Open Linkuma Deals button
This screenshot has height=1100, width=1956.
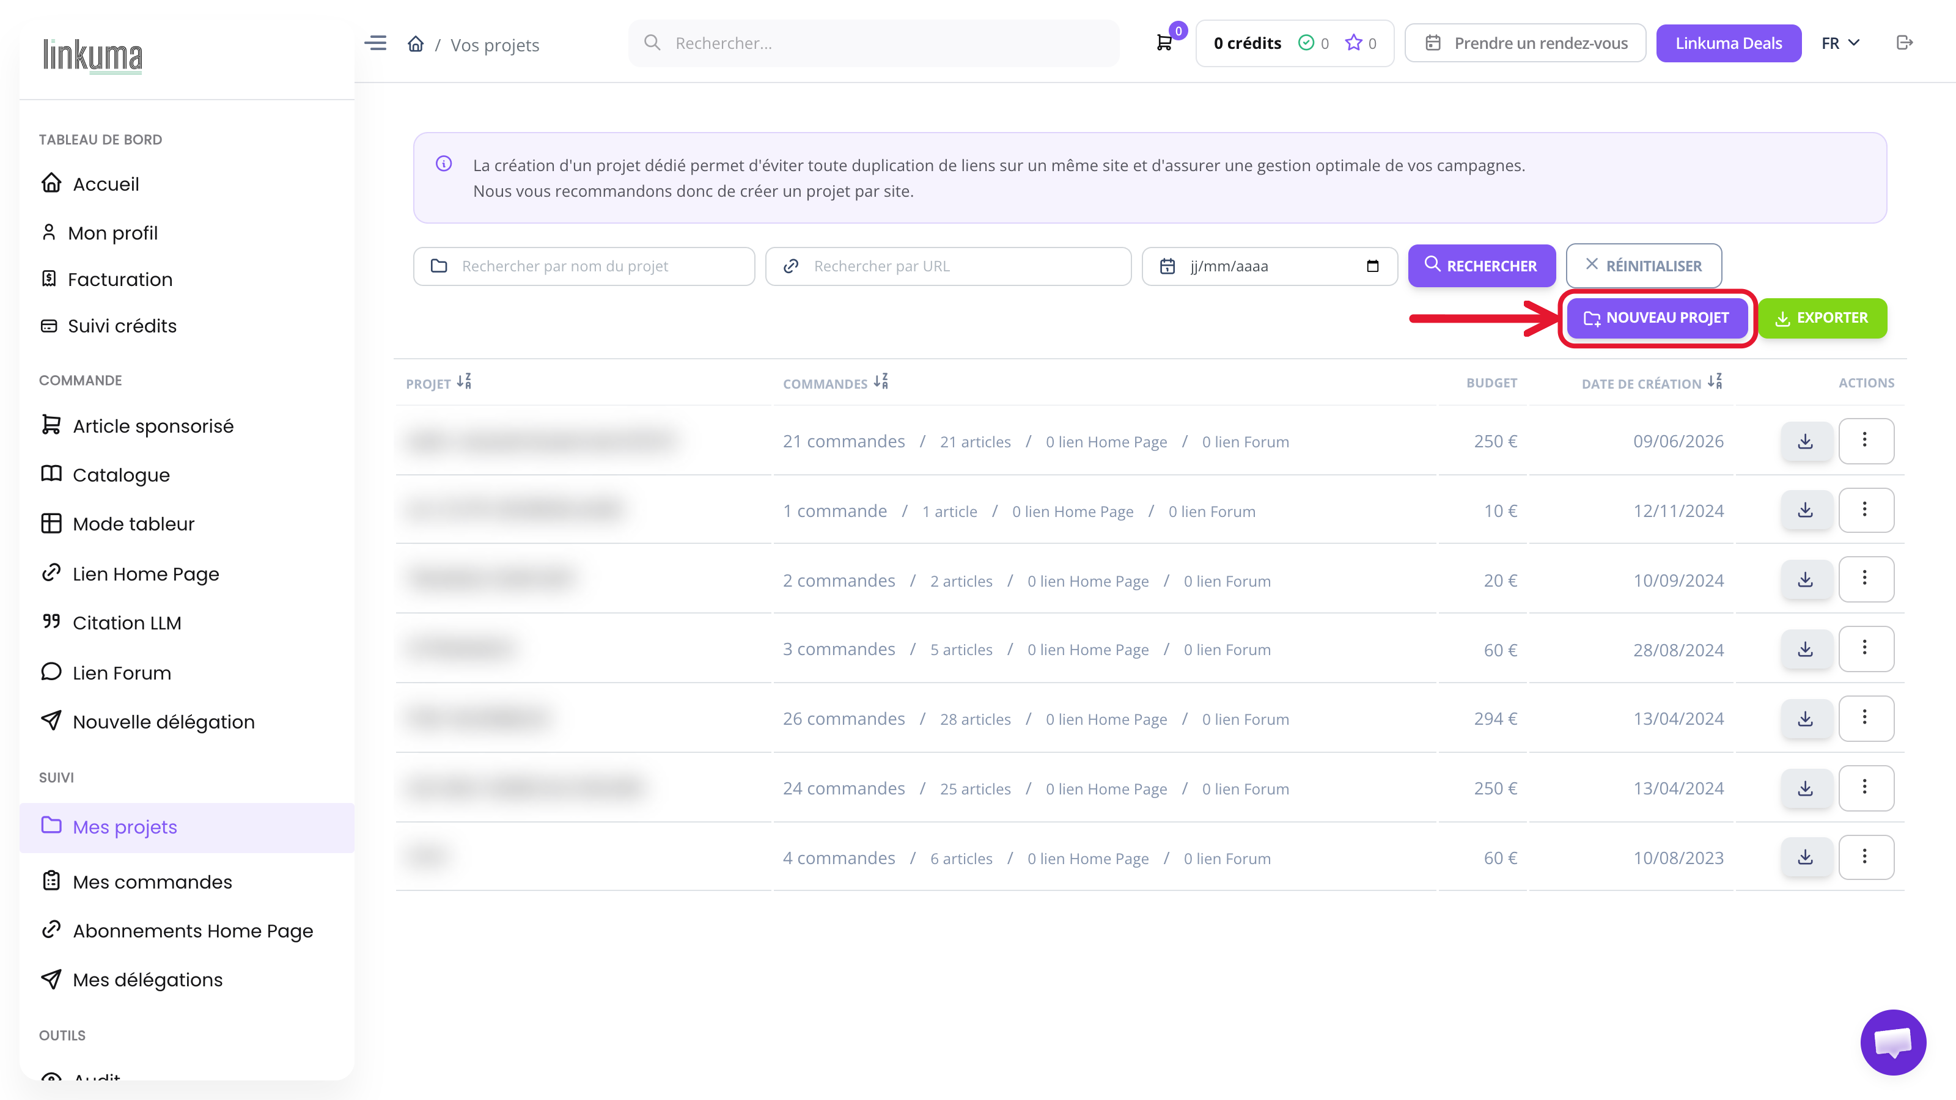[1728, 43]
